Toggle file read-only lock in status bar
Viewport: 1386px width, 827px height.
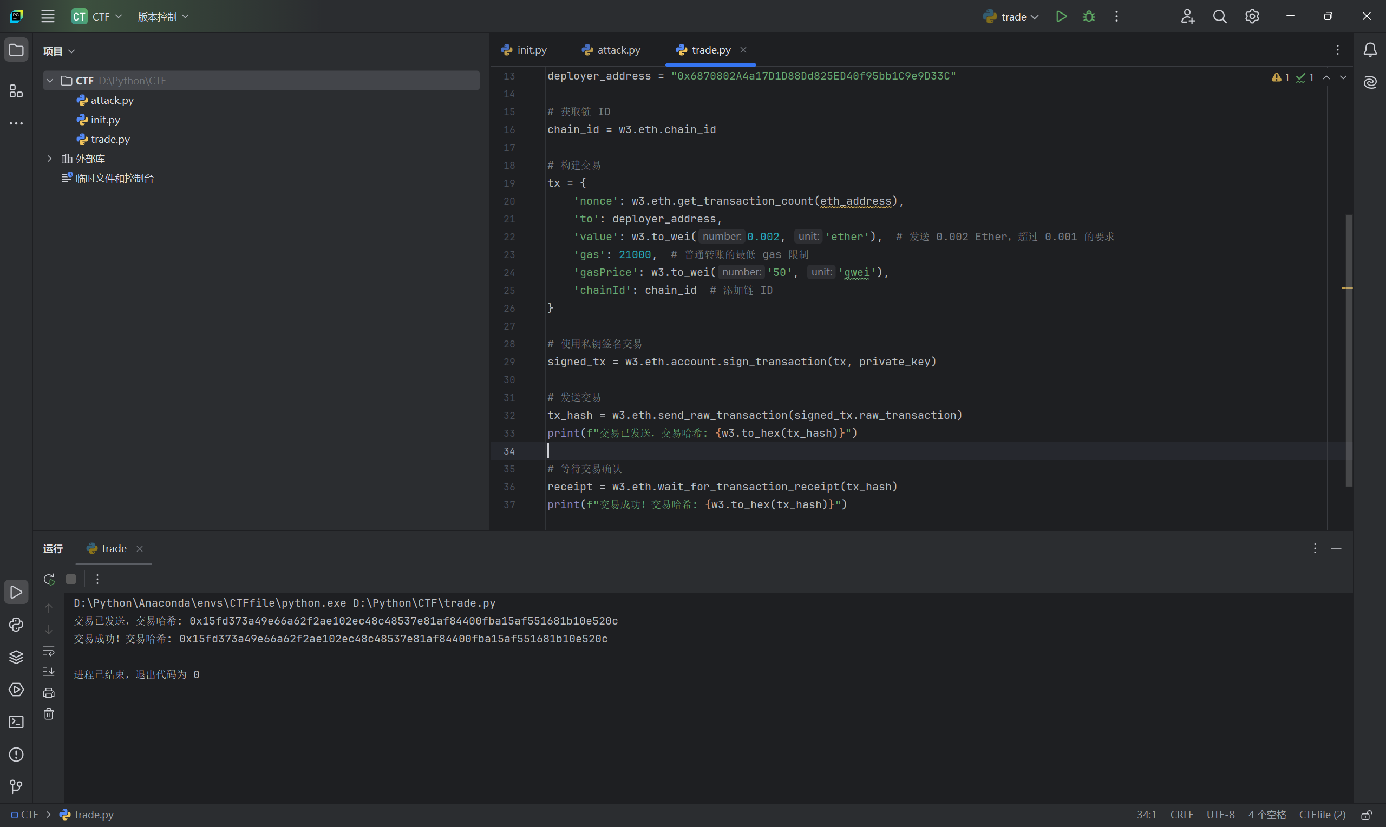pos(1367,815)
